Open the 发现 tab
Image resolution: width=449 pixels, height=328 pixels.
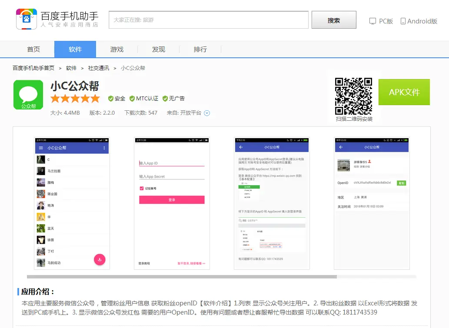click(x=159, y=49)
